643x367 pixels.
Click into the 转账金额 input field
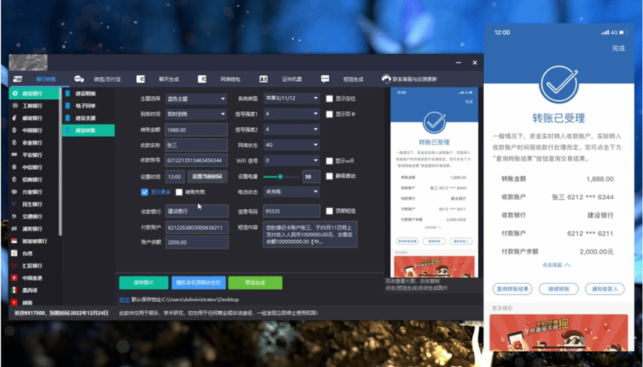tap(196, 129)
